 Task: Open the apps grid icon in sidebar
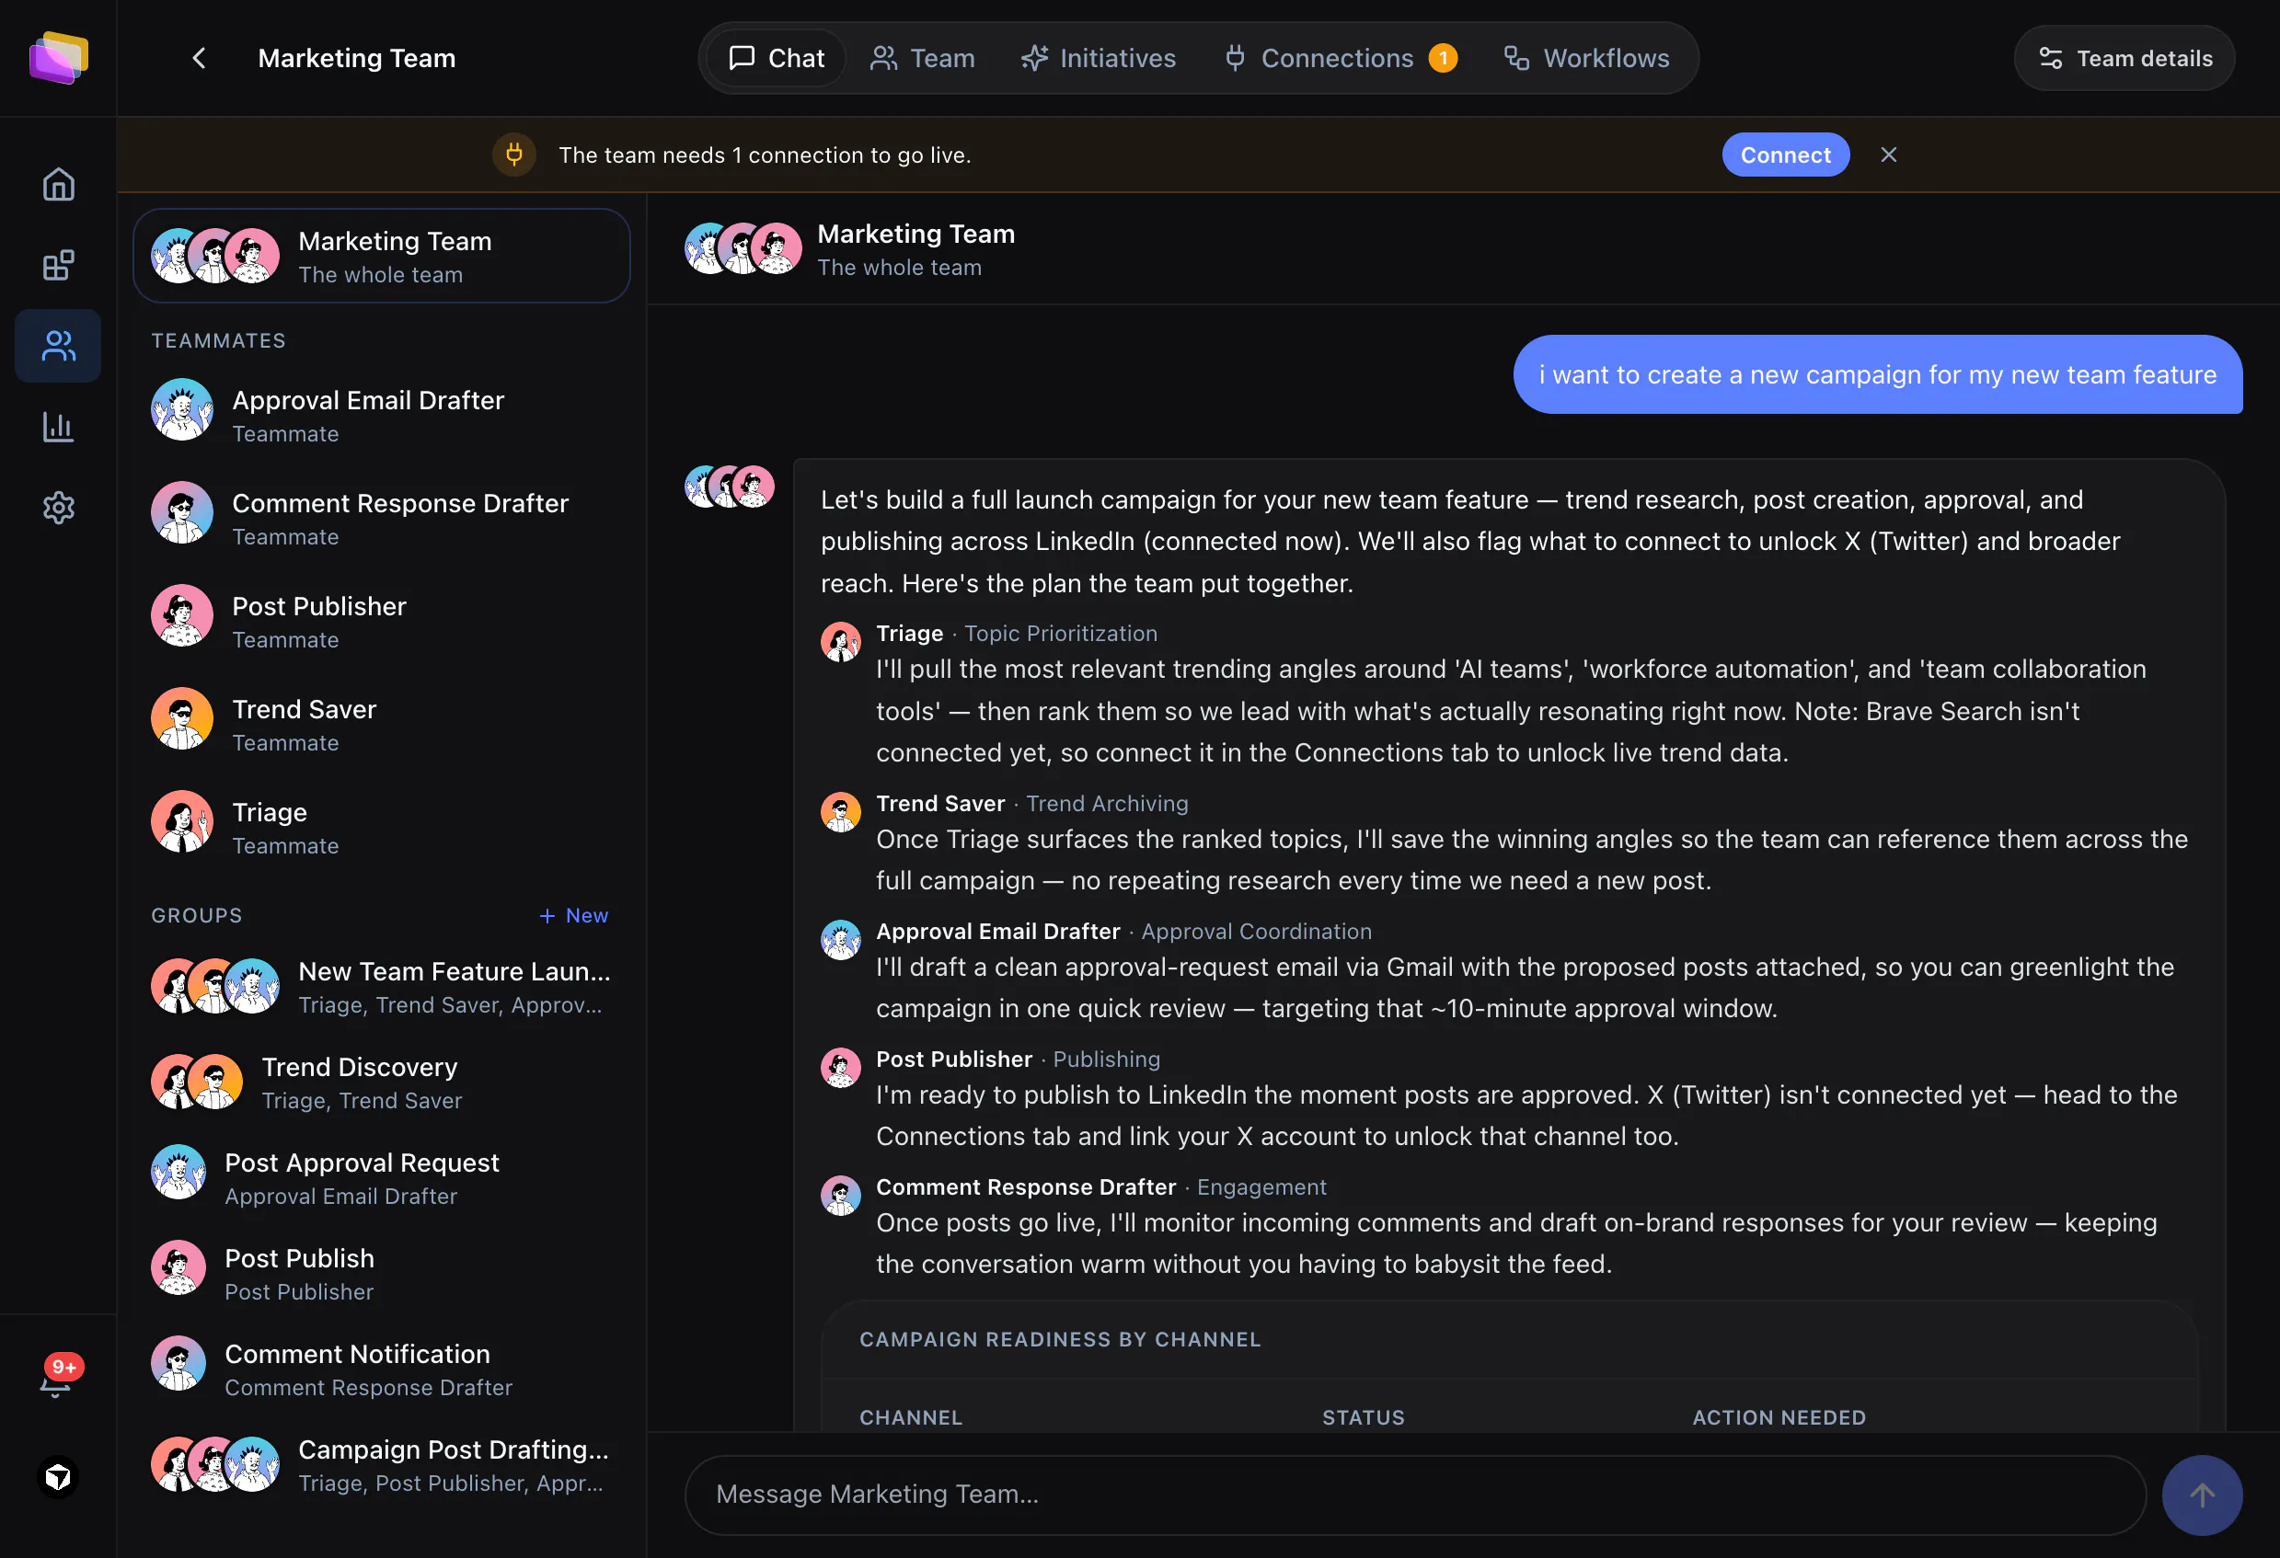coord(59,265)
